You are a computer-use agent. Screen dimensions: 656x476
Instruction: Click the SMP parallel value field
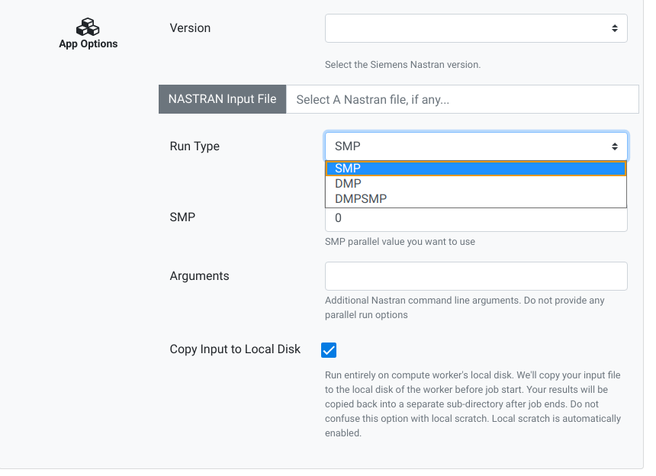476,220
